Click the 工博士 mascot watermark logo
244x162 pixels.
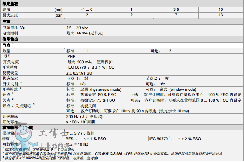33,136
